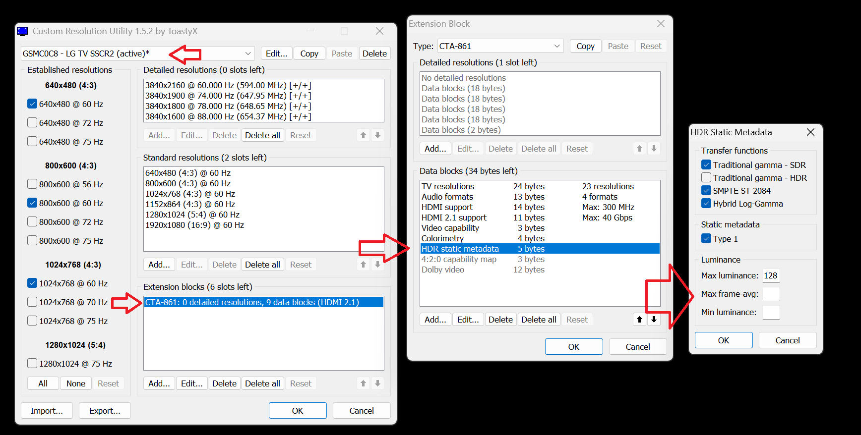Screen dimensions: 861x435
Task: Select HDR static metadata data block
Action: 540,249
